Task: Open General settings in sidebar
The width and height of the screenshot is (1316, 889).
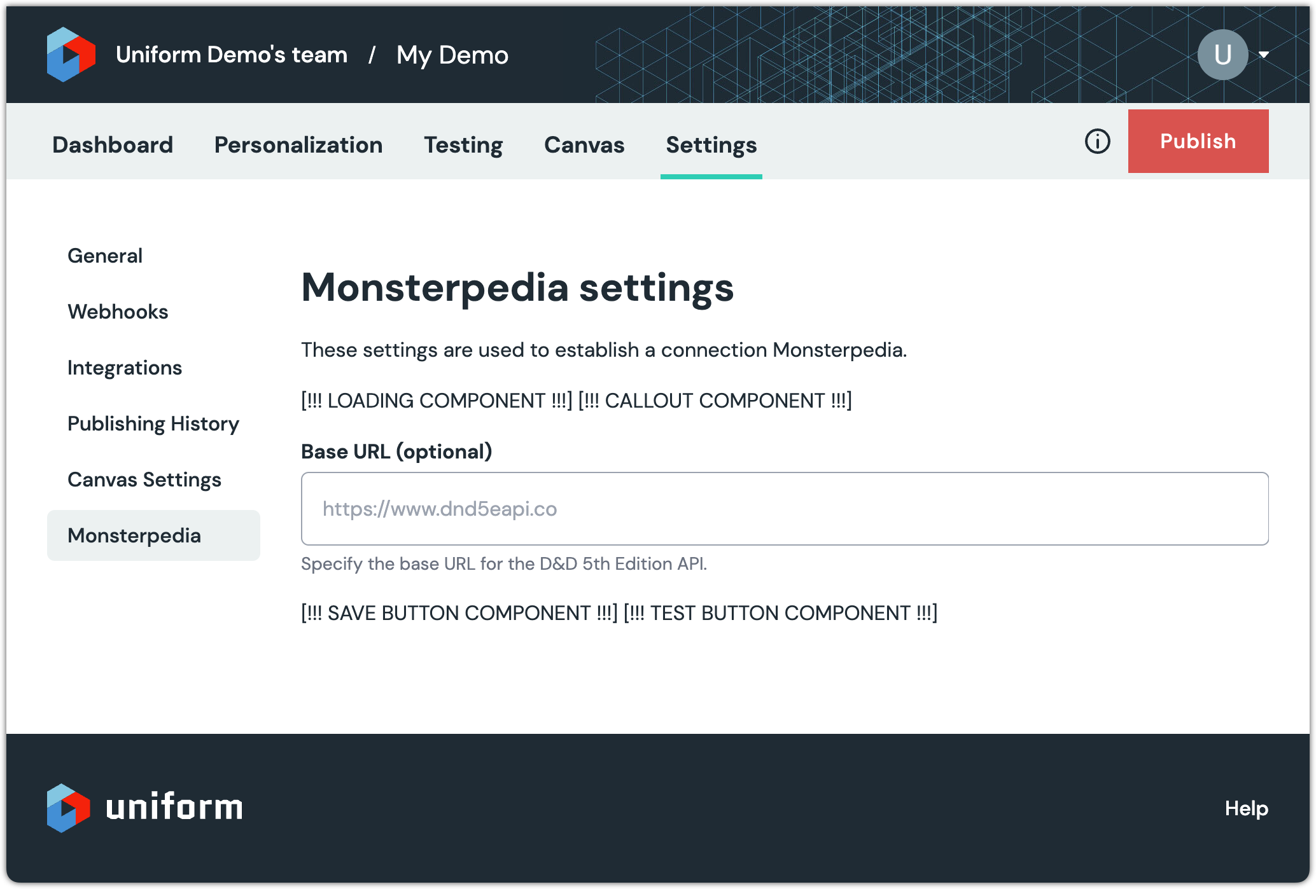Action: [x=105, y=256]
